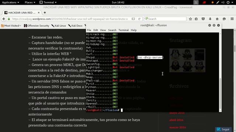The width and height of the screenshot is (236, 132).
Task: Open terminal Edit menu
Action: pyautogui.click(x=96, y=30)
